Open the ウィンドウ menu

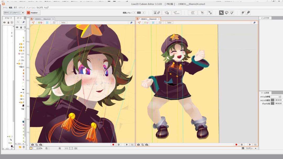click(40, 8)
